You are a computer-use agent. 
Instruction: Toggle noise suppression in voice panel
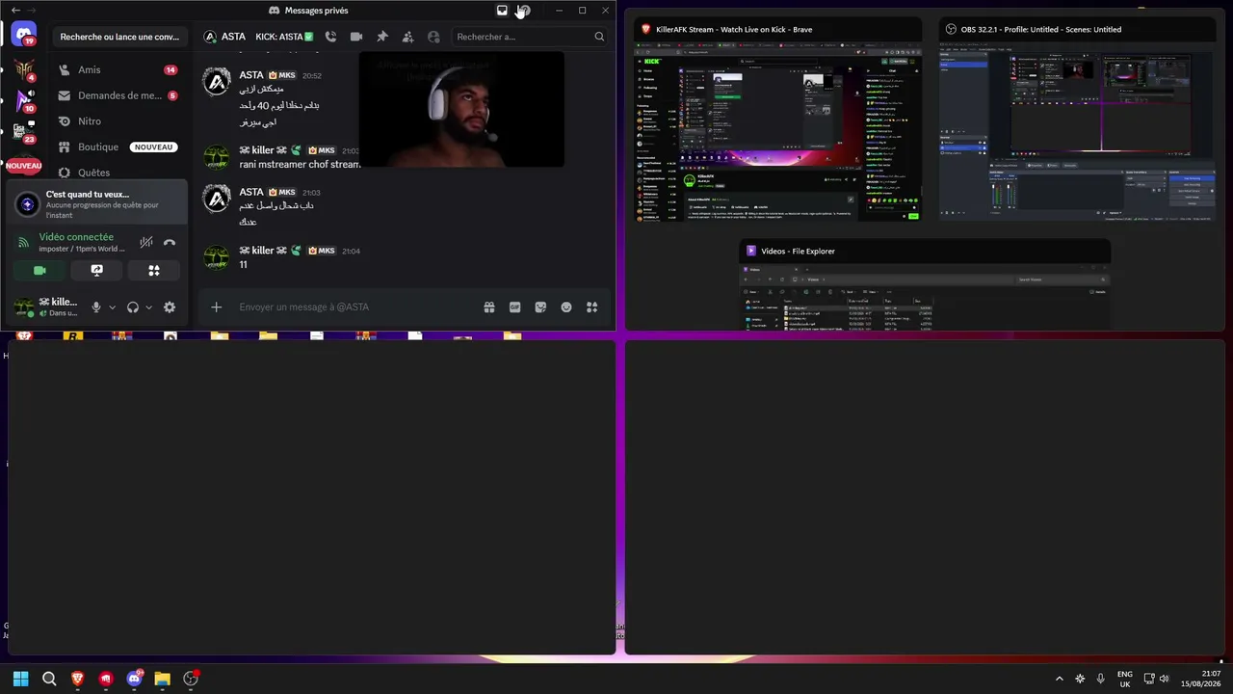(x=146, y=243)
